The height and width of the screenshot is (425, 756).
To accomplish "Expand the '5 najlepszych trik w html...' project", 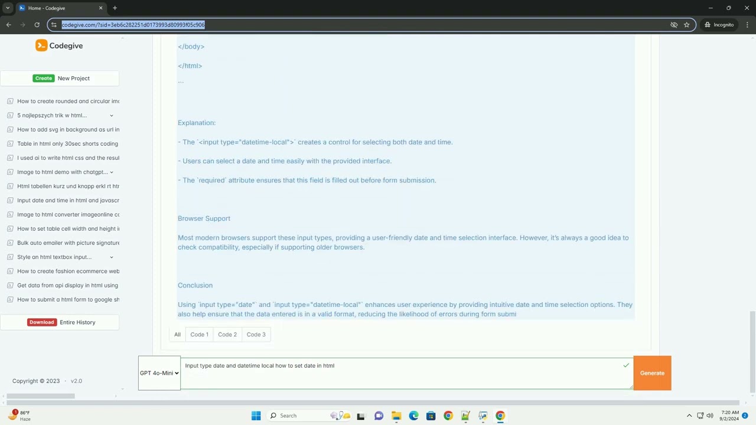I will [x=111, y=116].
